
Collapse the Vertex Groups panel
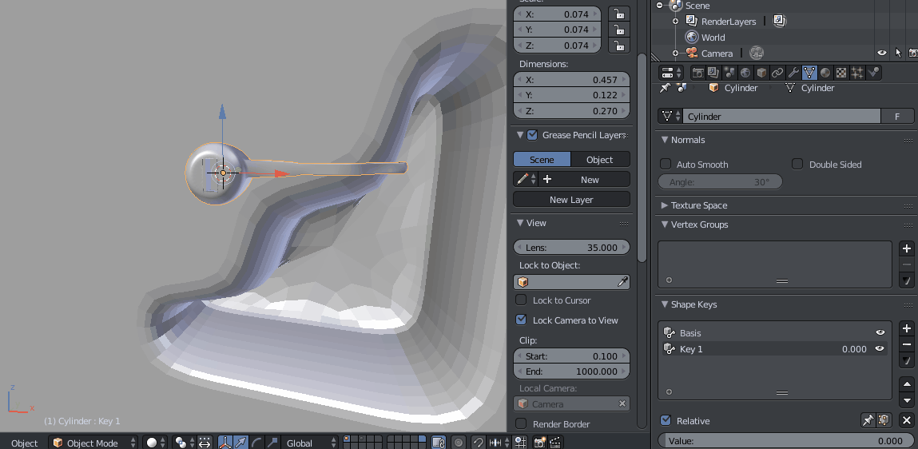[x=665, y=224]
